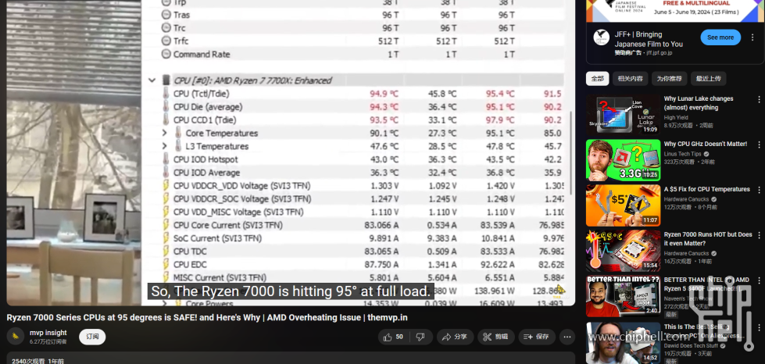This screenshot has width=765, height=364.
Task: Open menu for Ryzen 7000 Runs HOT video
Action: pyautogui.click(x=759, y=236)
